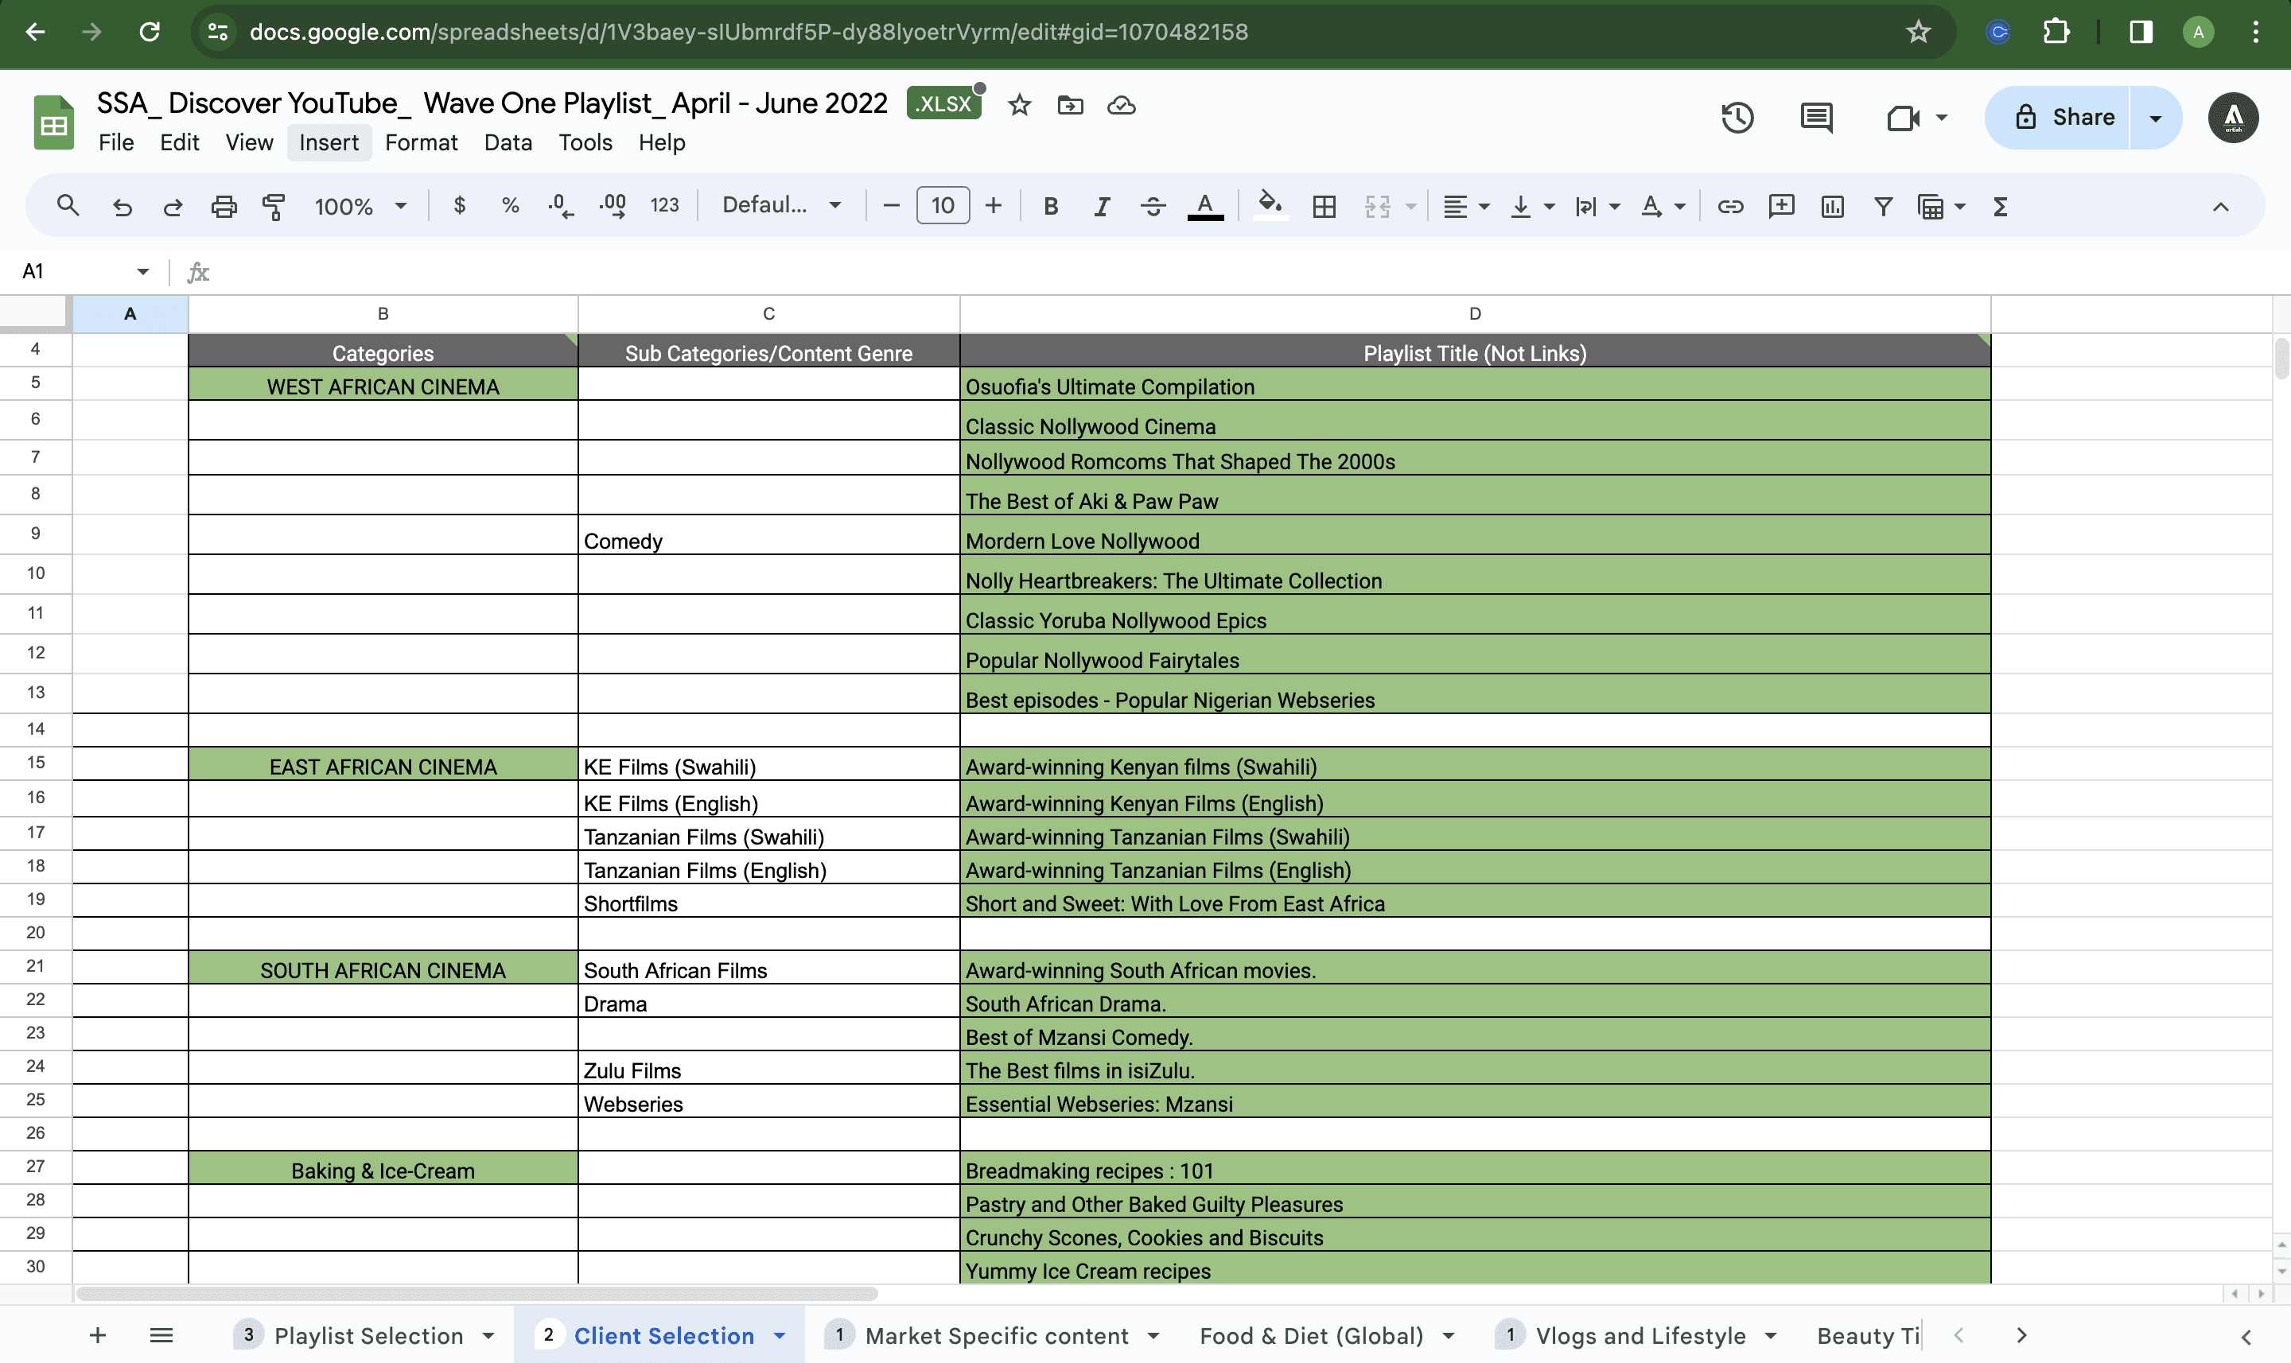Open version history clock icon
Image resolution: width=2291 pixels, height=1363 pixels.
[x=1737, y=118]
